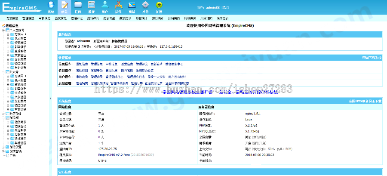This screenshot has width=387, height=176.
Task: Click the page icon next to 广告
Action: tap(7, 155)
